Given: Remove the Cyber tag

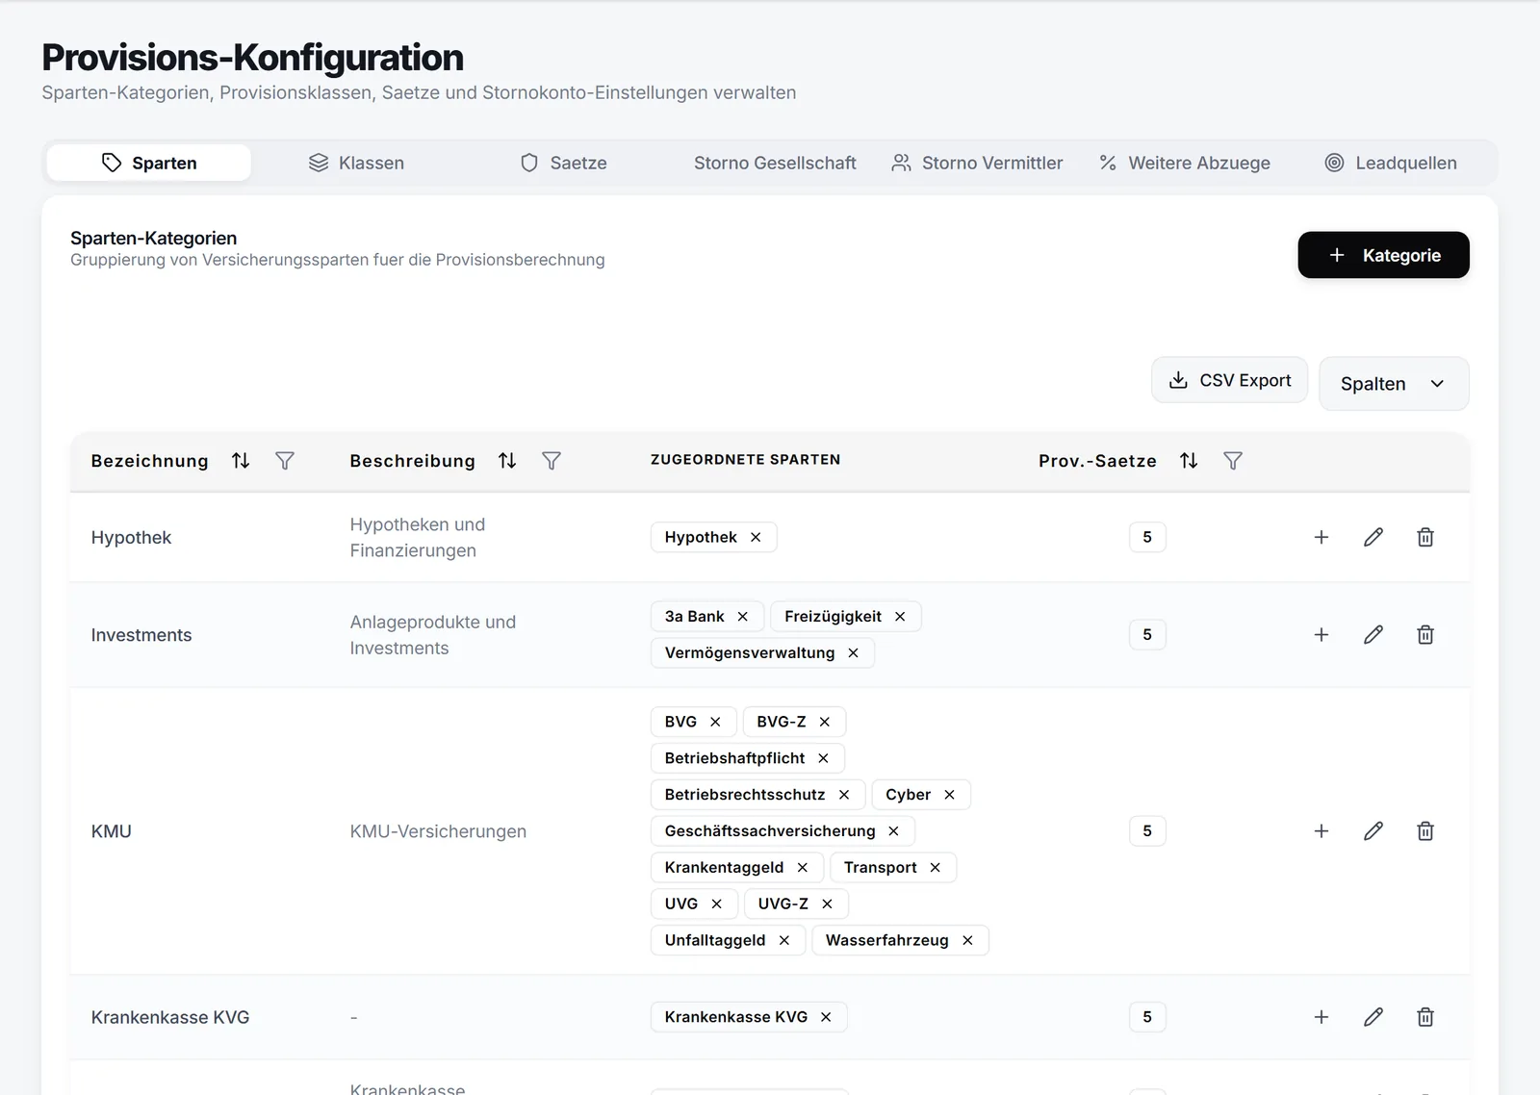Looking at the screenshot, I should point(949,795).
